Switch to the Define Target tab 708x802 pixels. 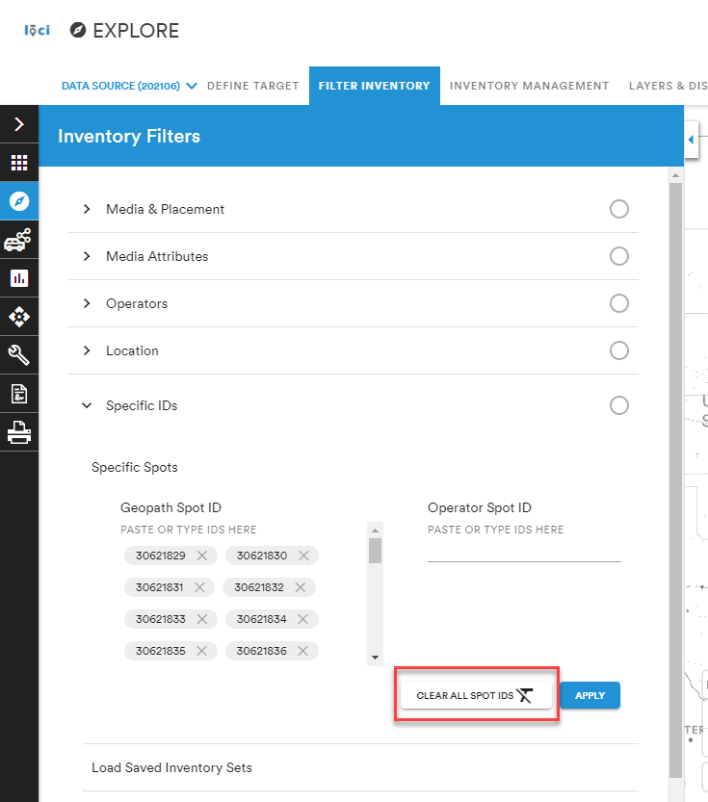click(252, 86)
